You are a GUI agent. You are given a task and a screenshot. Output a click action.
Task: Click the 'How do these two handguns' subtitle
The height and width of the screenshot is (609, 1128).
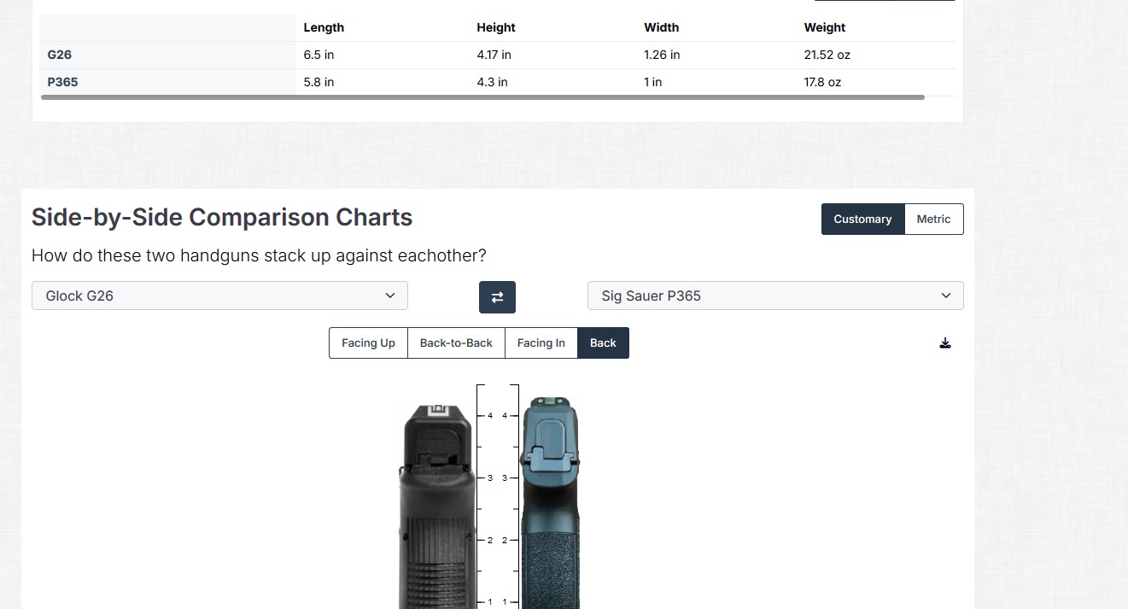pos(259,255)
